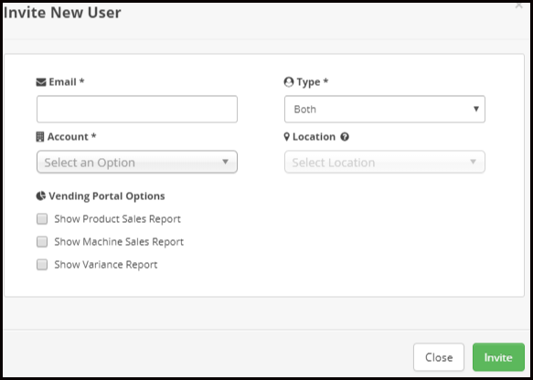Click the map pin icon beside Location
Screen dimensions: 533x380
(287, 137)
